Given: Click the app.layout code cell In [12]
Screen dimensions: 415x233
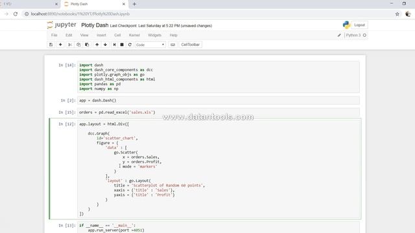Looking at the screenshot, I should point(219,169).
